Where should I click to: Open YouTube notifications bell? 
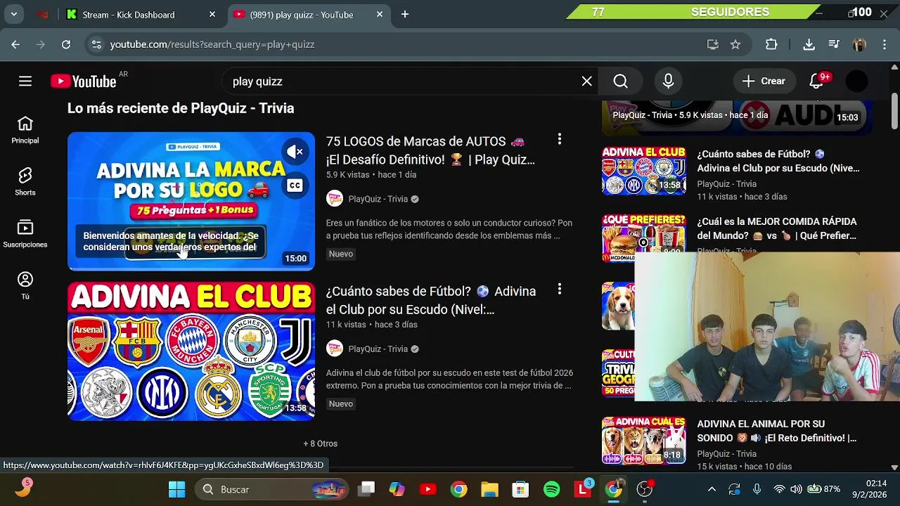point(816,82)
